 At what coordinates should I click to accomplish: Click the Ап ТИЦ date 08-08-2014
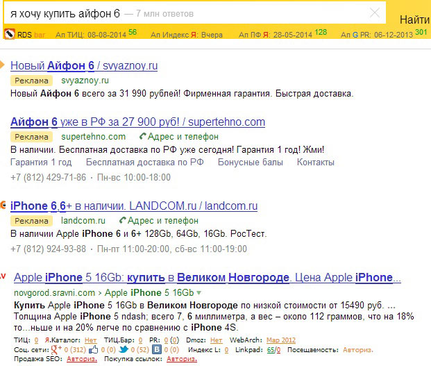[x=107, y=35]
